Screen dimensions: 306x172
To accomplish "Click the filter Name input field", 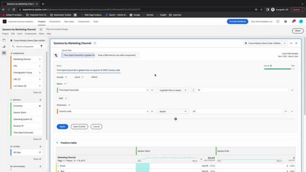I will click(89, 70).
